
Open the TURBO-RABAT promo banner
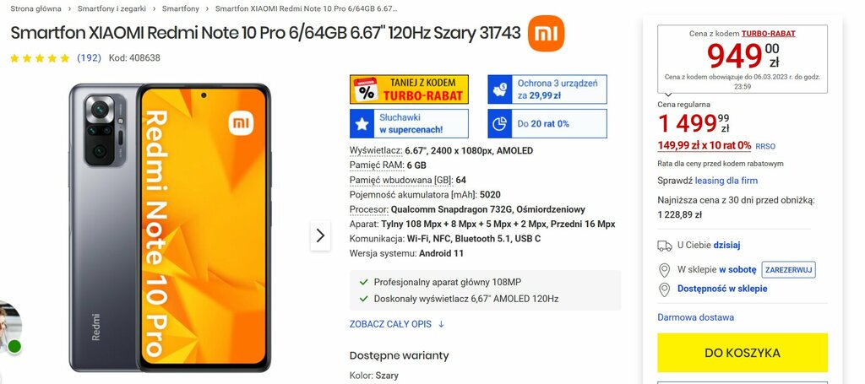click(409, 89)
